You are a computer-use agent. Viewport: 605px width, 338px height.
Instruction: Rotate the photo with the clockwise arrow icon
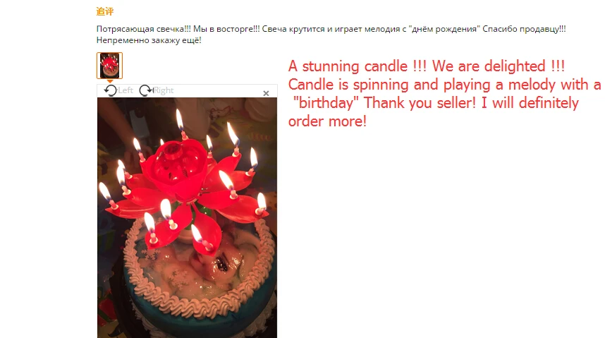coord(146,90)
